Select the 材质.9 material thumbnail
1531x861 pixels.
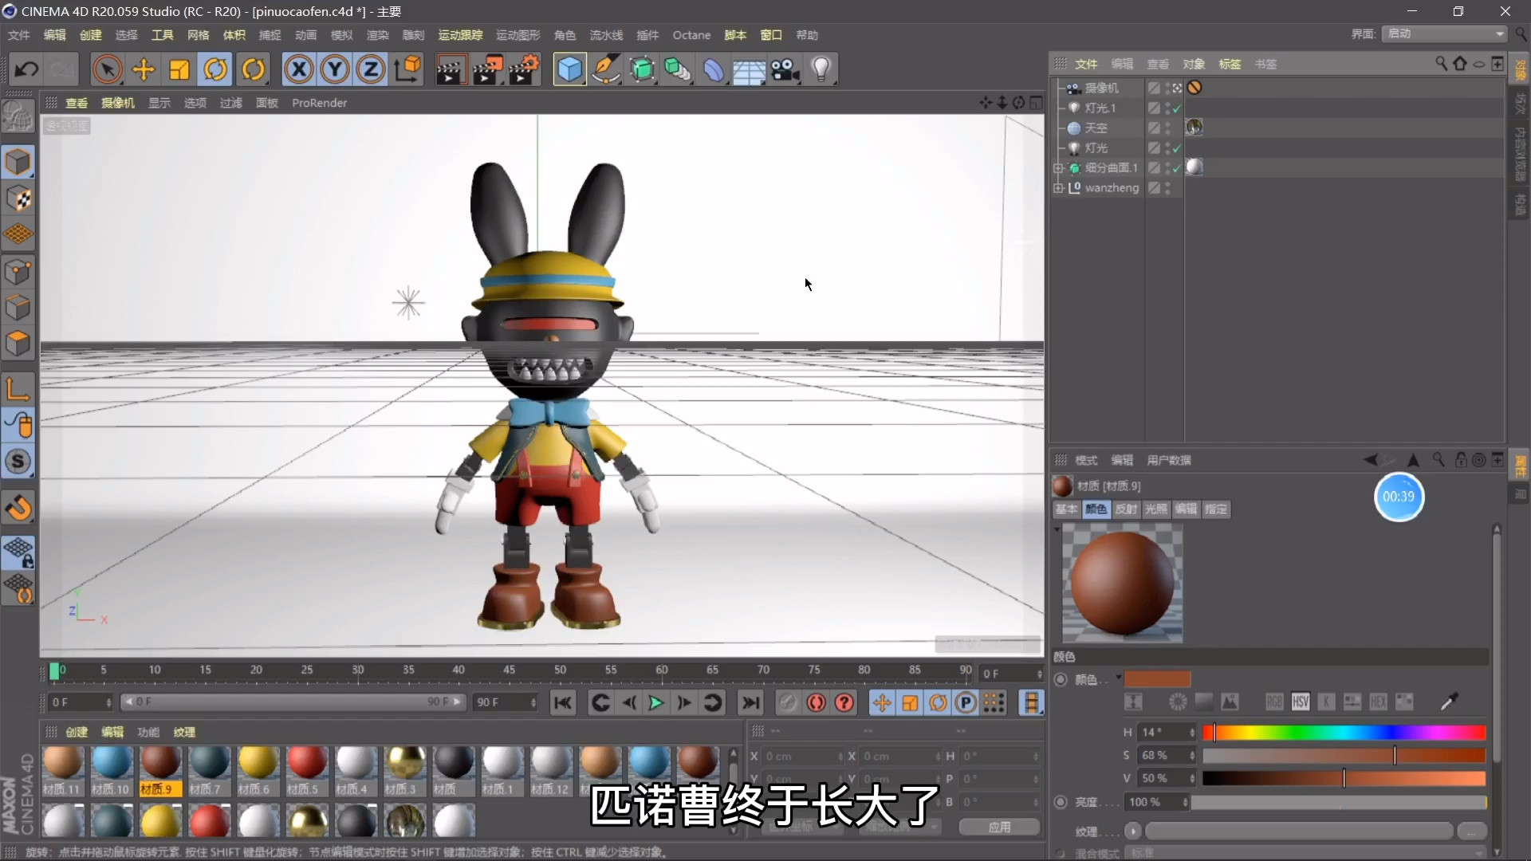(159, 771)
